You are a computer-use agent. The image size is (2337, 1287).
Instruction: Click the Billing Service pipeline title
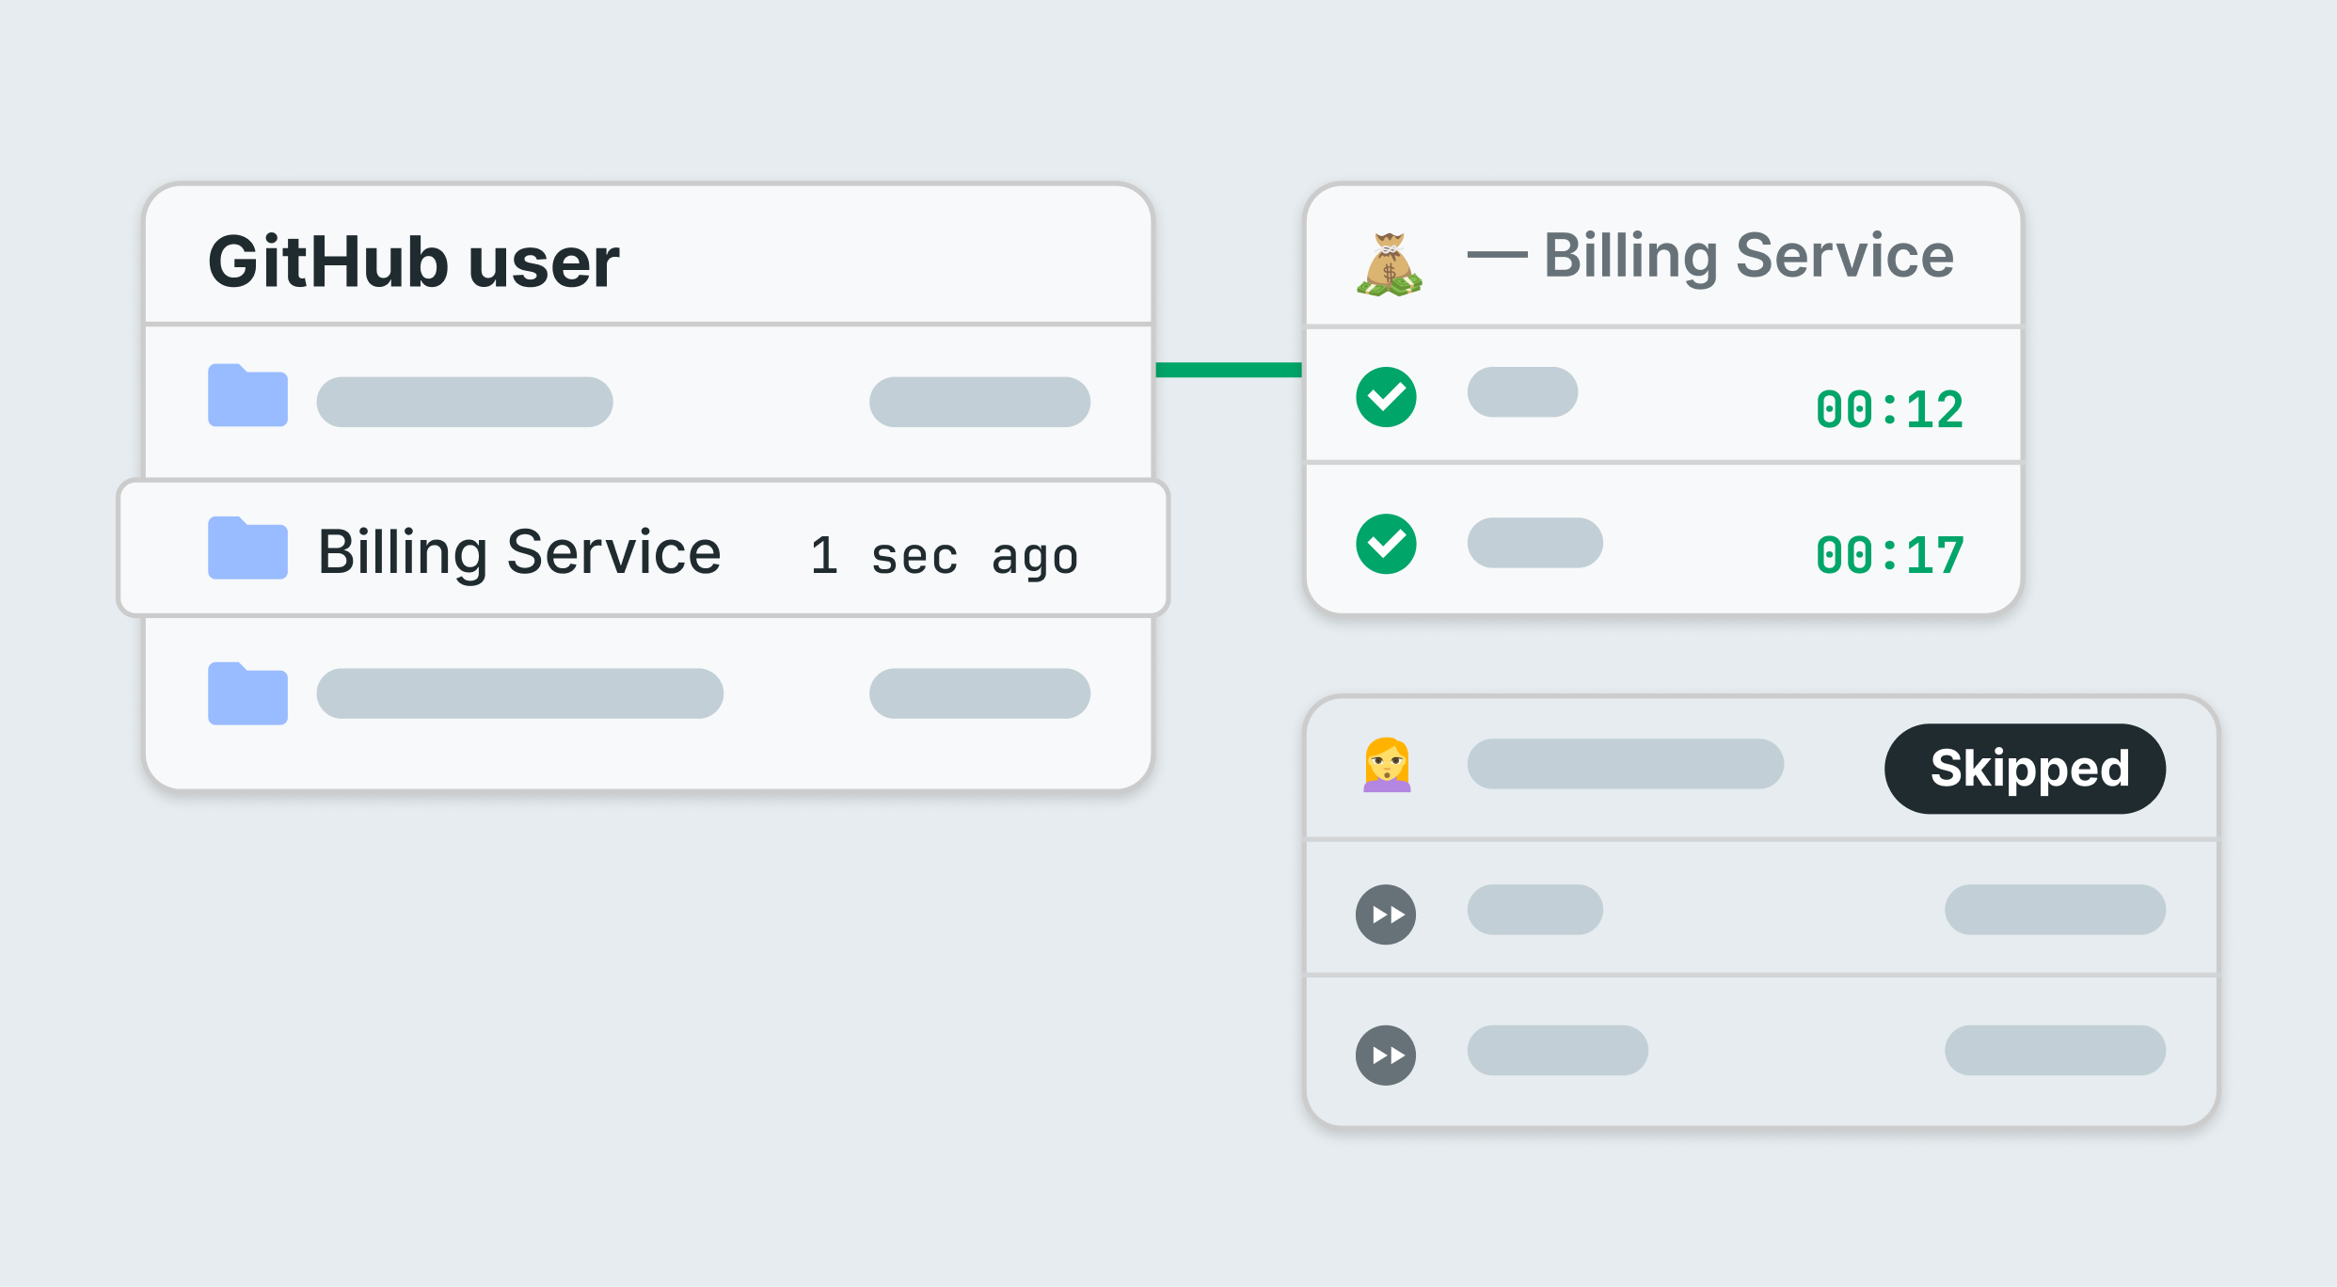click(1748, 256)
